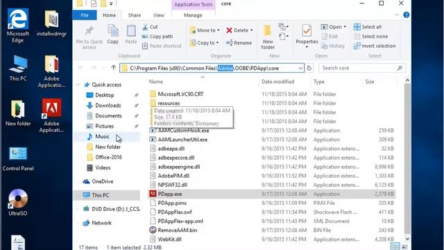This screenshot has width=444, height=250.
Task: Click the file list vertical scrollbar
Action: 407,160
